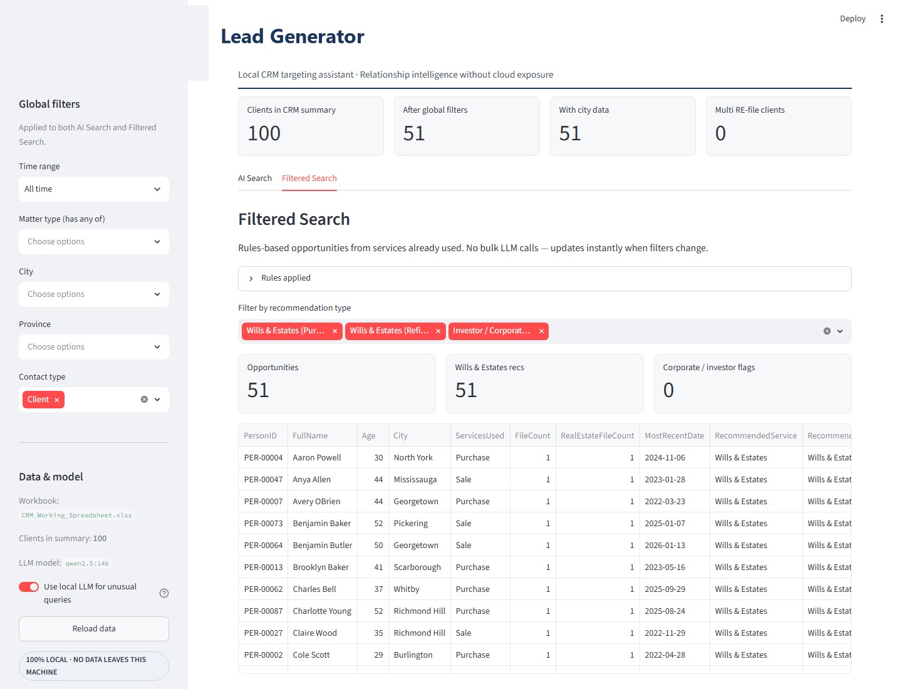The width and height of the screenshot is (902, 689).
Task: Sort by RealEstateFileCount column header
Action: click(x=598, y=436)
